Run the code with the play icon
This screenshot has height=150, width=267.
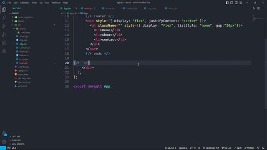click(254, 8)
